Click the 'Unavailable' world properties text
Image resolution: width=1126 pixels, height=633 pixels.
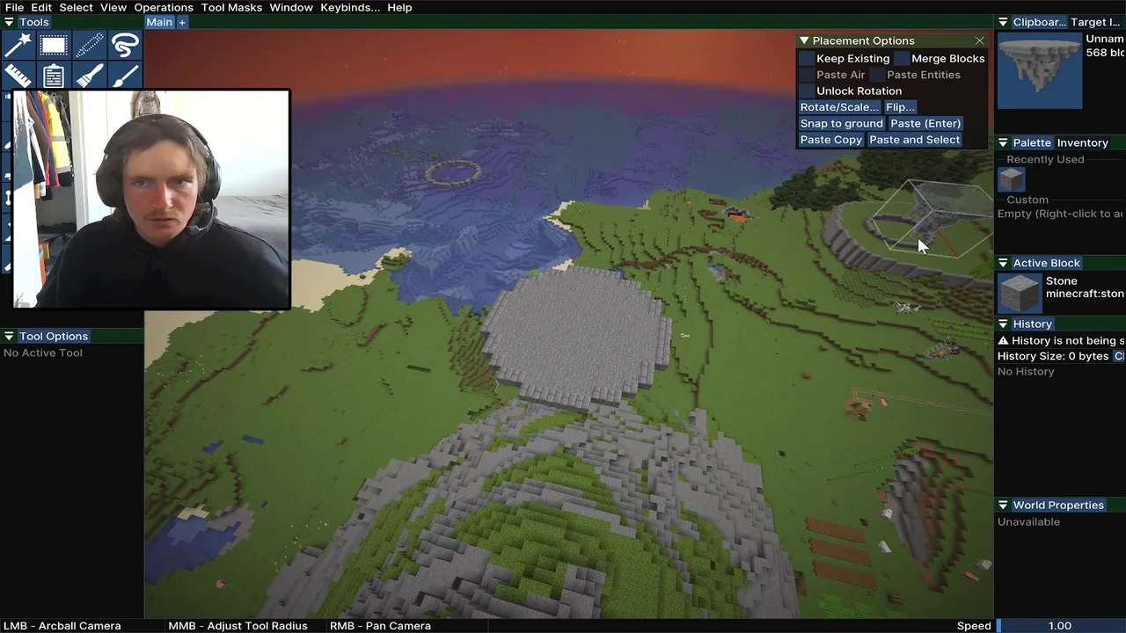[1028, 521]
